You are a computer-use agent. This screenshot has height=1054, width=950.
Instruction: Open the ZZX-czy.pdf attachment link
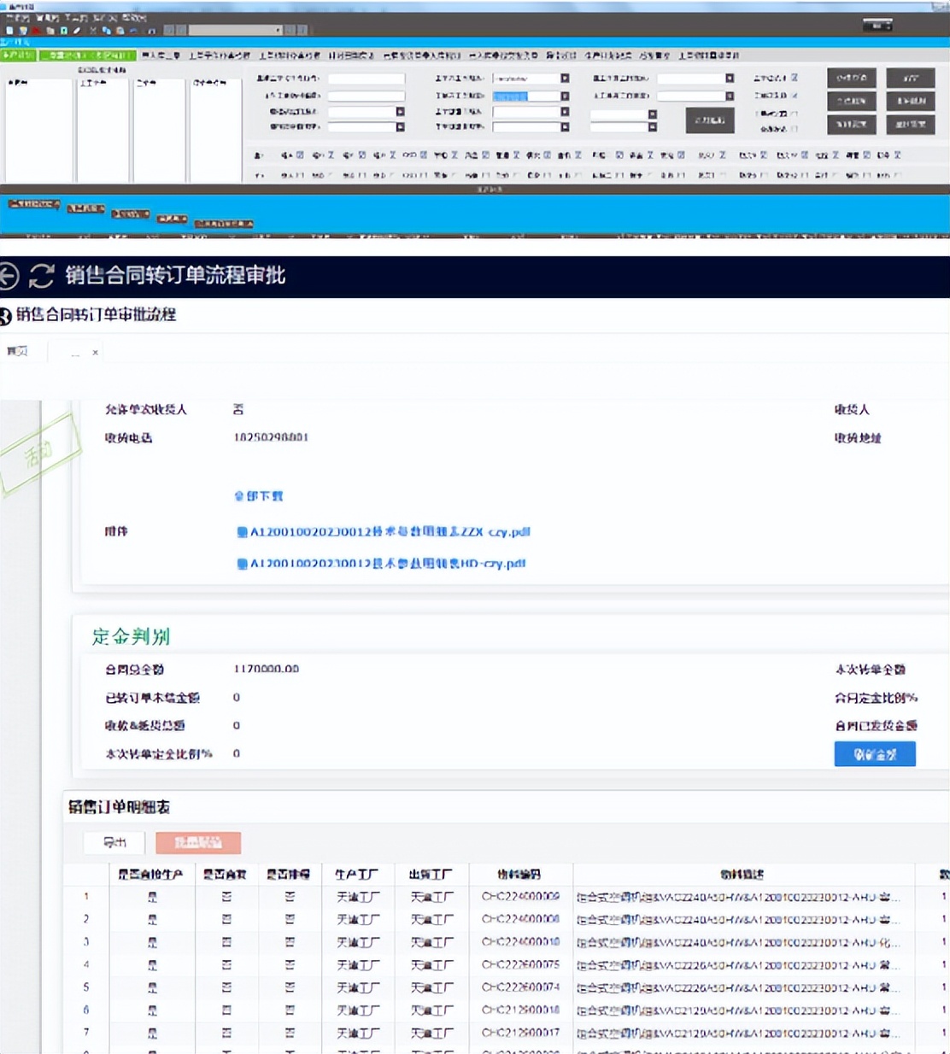390,532
